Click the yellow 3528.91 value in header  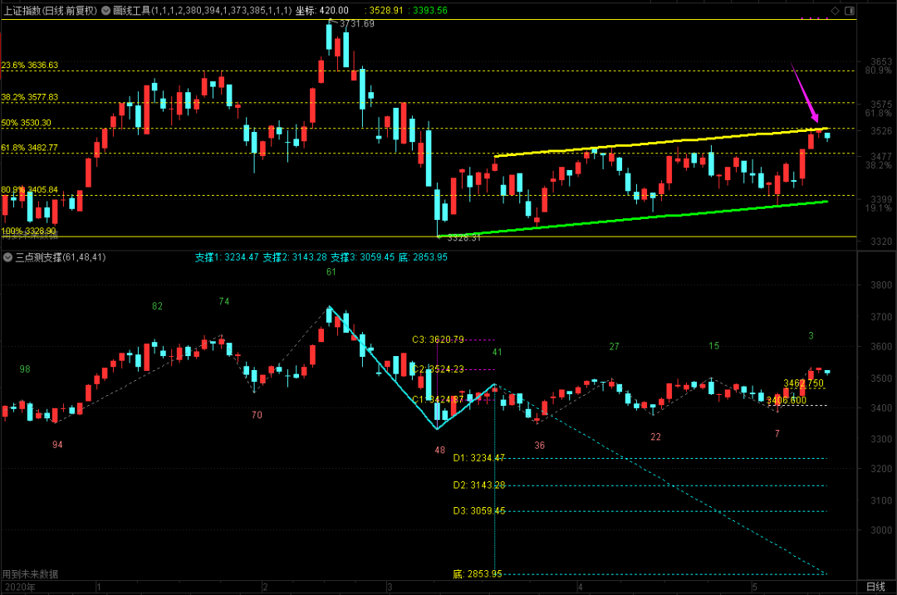[385, 10]
